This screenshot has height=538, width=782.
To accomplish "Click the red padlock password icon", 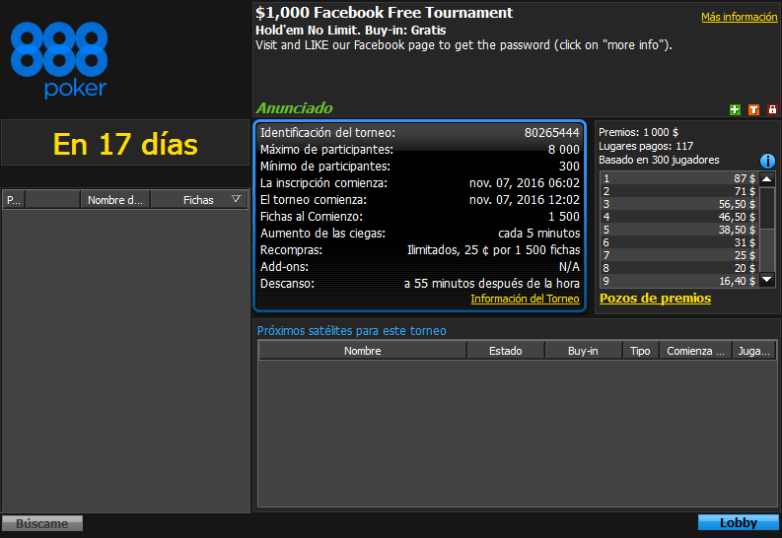I will (x=772, y=109).
